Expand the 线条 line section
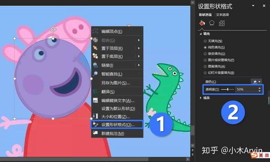This screenshot has height=162, width=270. click(x=201, y=98)
